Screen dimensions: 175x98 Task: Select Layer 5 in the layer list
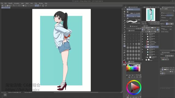click(x=152, y=55)
